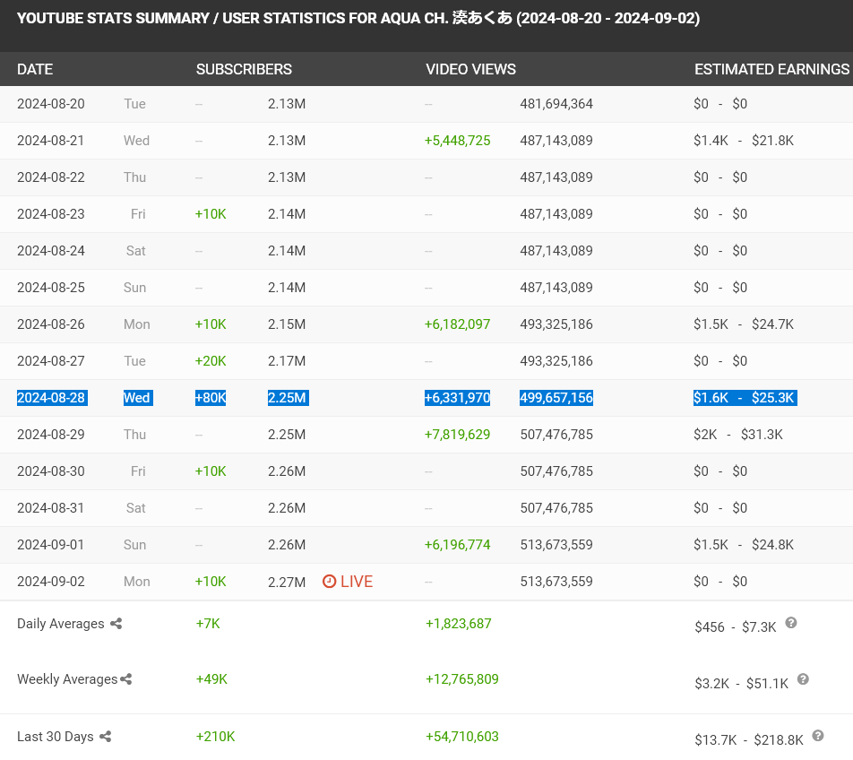Click the share icon beside Weekly Averages

click(126, 679)
